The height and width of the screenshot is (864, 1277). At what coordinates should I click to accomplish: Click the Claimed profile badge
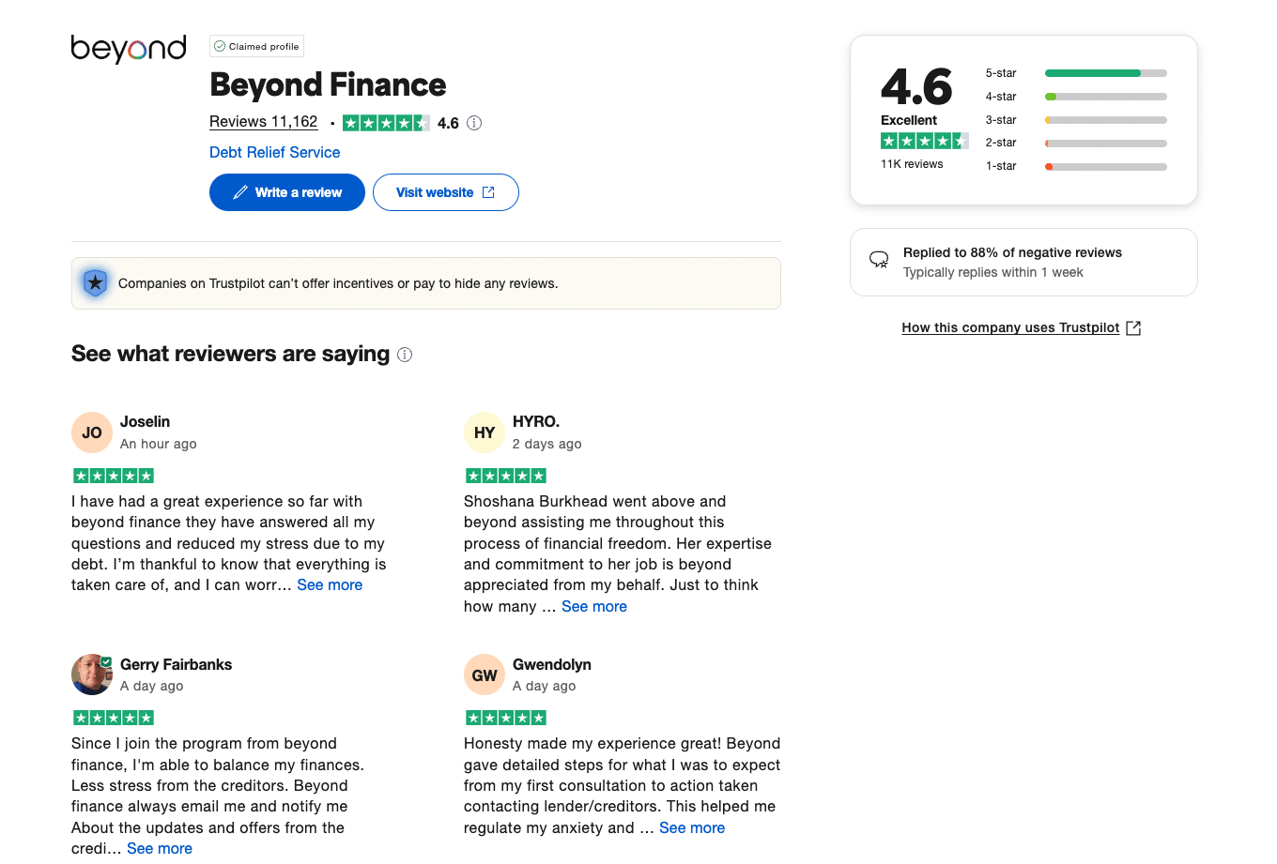(x=256, y=46)
